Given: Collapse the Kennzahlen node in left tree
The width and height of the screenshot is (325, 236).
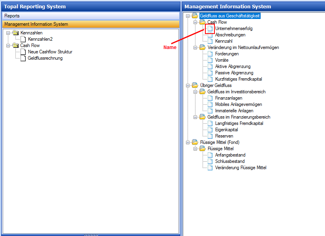Looking at the screenshot, I should [x=8, y=33].
